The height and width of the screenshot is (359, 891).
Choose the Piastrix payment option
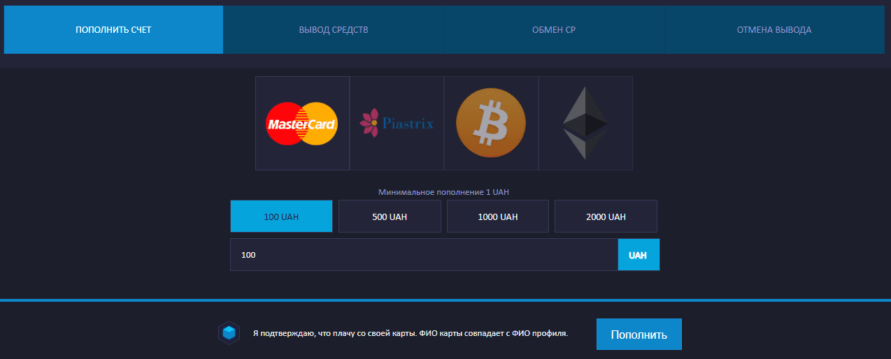click(x=397, y=124)
